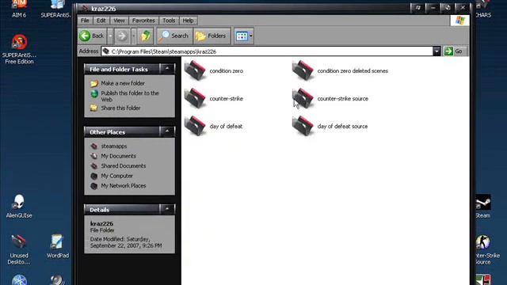Click the Windows flag logo in menu bar
Image resolution: width=507 pixels, height=285 pixels.
coord(459,21)
